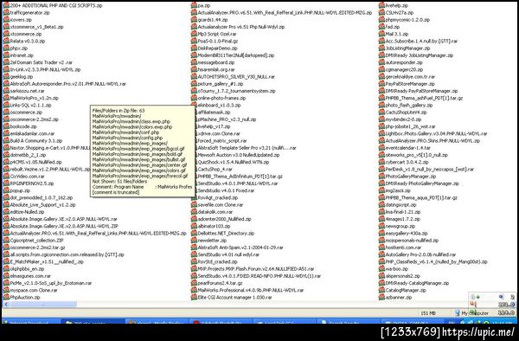This screenshot has width=519, height=341.
Task: Select 'cgimanagerc20.zip'
Action: pos(404,70)
